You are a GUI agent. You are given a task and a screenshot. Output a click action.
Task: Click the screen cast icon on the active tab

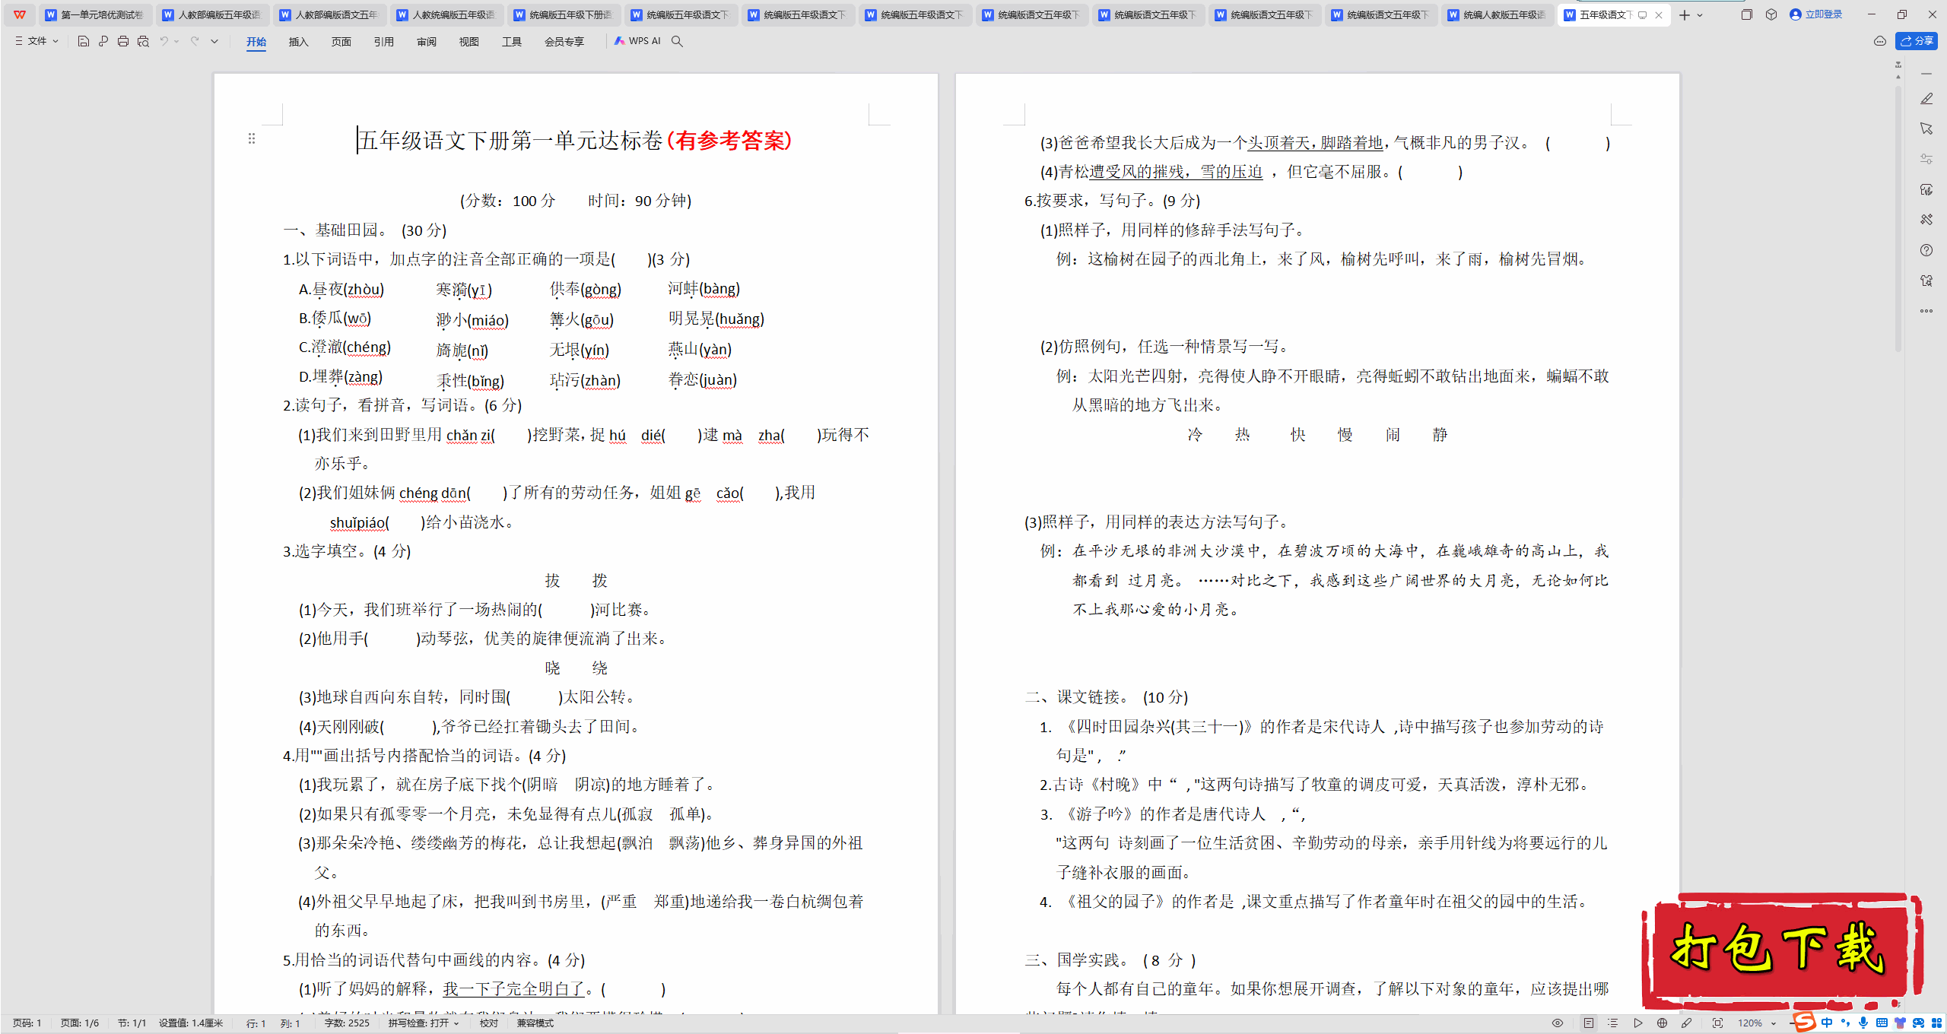tap(1643, 15)
